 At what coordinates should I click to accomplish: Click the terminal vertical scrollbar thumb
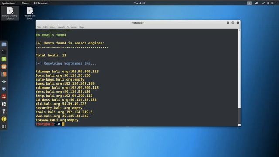coord(239,69)
